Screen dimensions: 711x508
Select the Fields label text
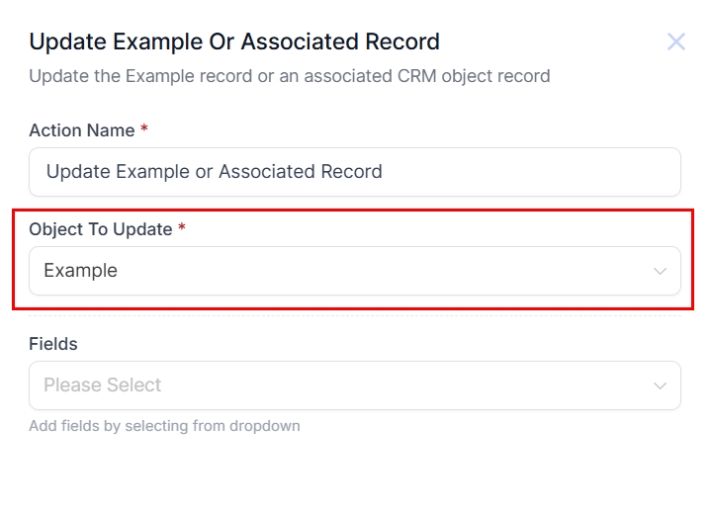53,344
